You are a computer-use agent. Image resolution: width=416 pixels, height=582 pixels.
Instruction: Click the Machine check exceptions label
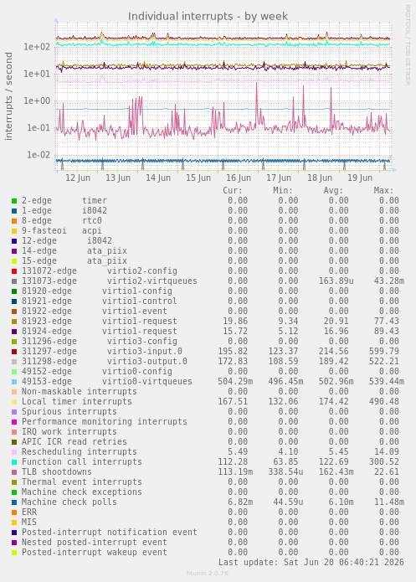(82, 492)
